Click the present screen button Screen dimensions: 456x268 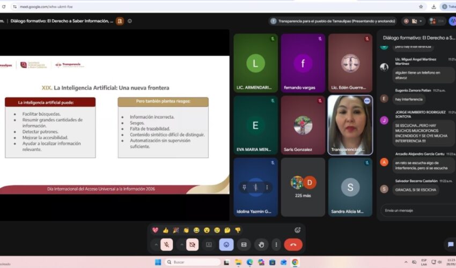tap(209, 245)
